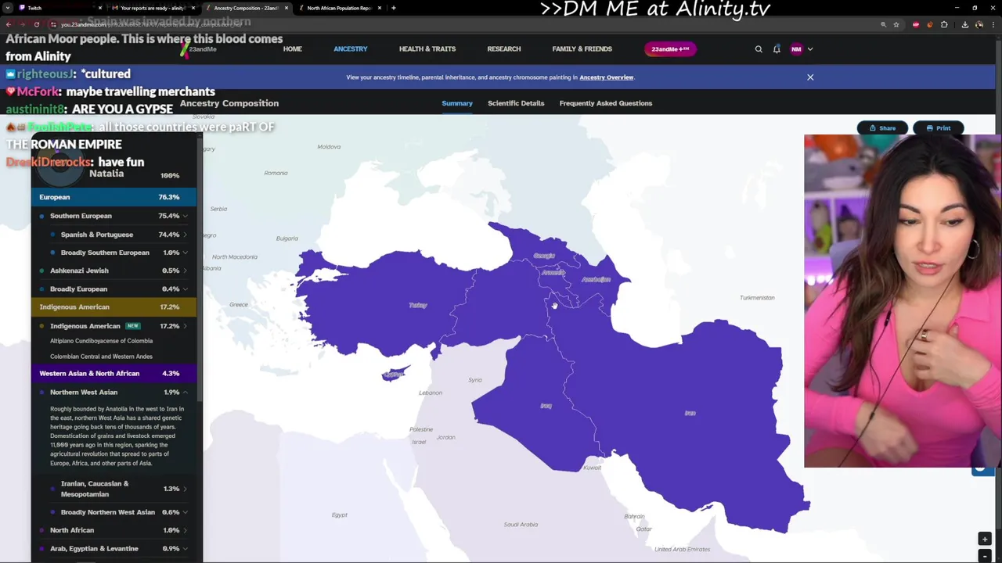
Task: Click Iraq on the highlighted map
Action: (546, 406)
